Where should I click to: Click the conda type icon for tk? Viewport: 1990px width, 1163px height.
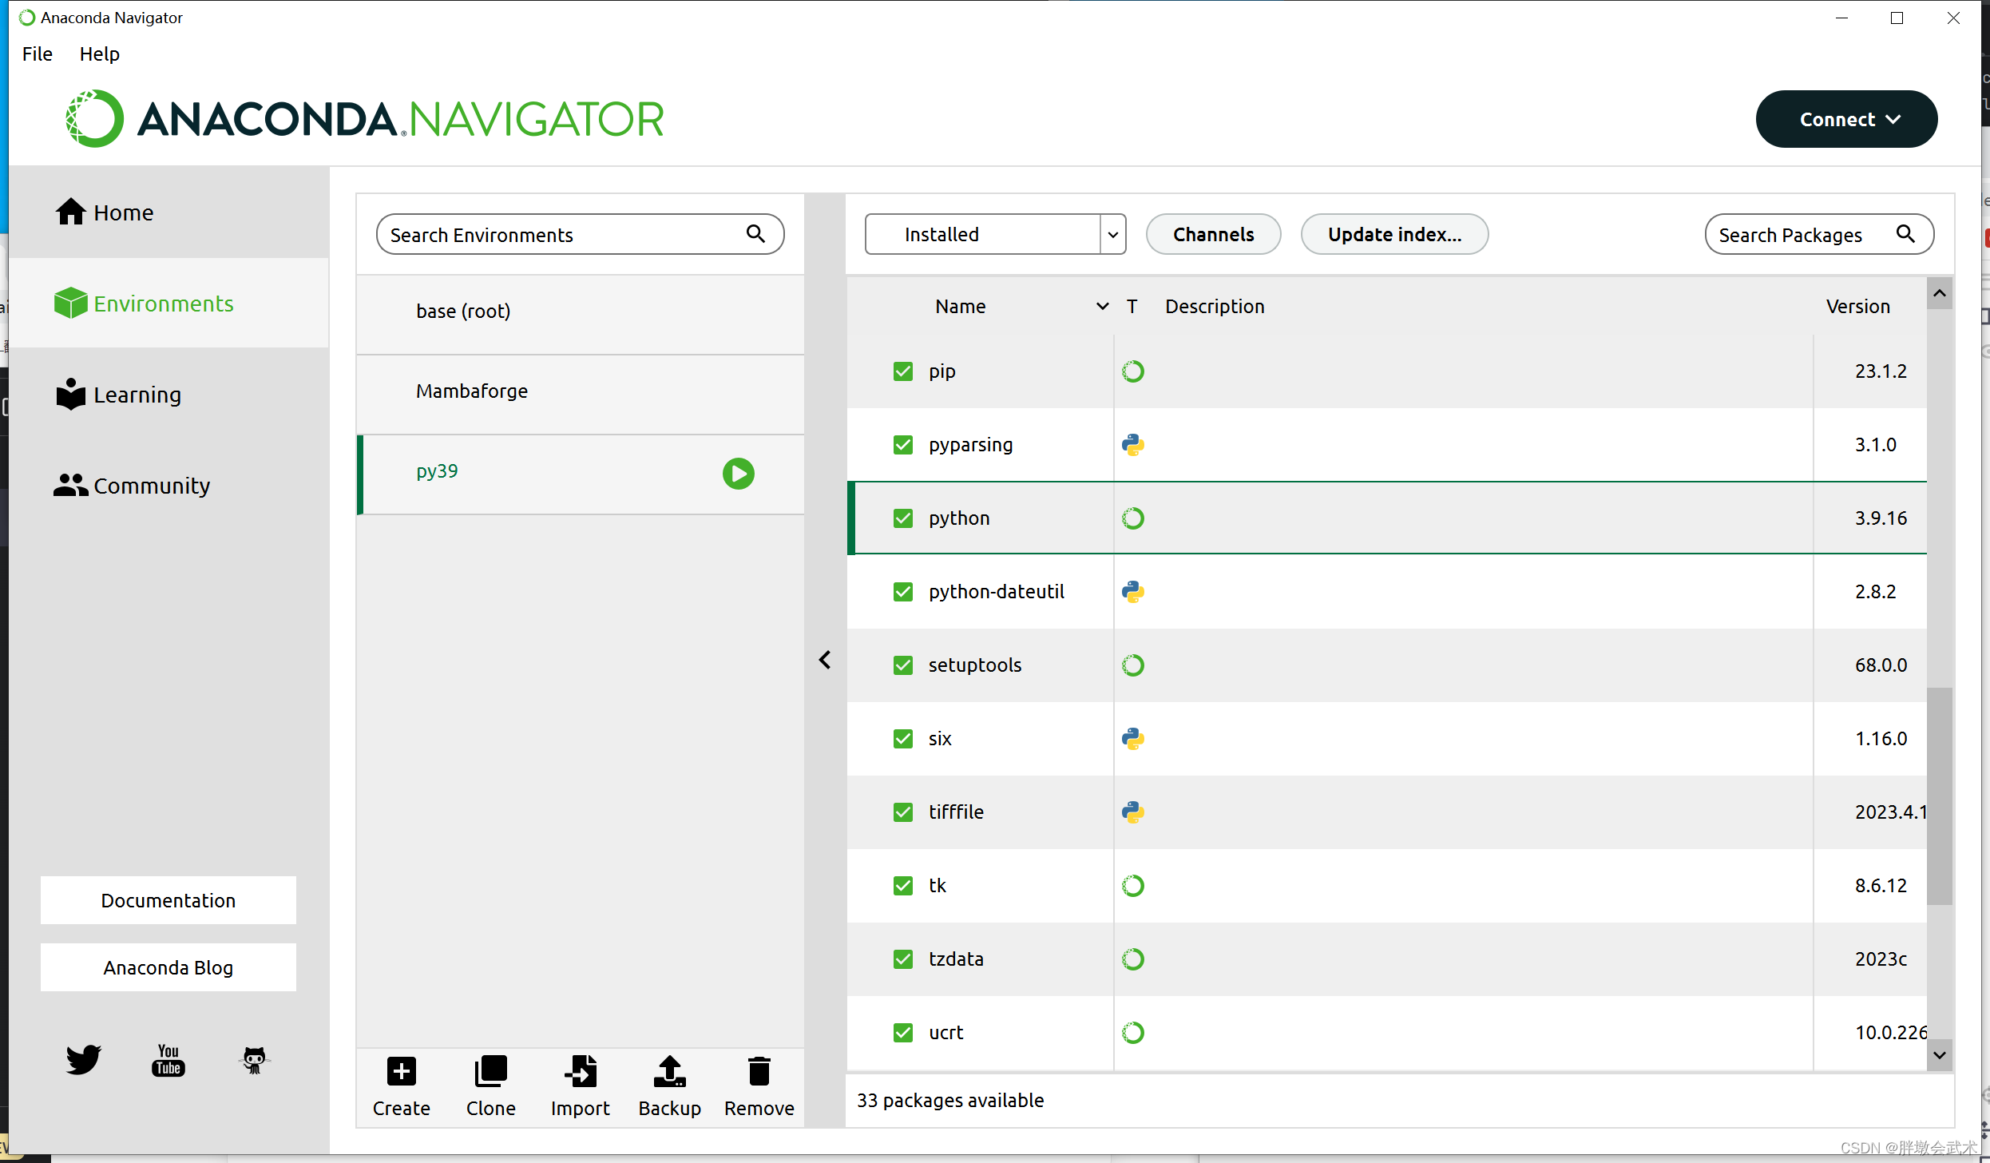(1133, 886)
